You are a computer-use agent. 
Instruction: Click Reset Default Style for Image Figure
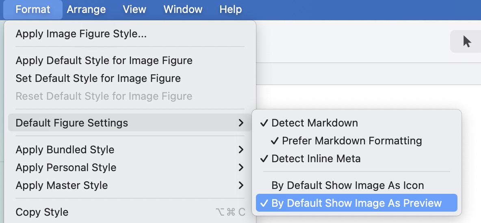[104, 96]
